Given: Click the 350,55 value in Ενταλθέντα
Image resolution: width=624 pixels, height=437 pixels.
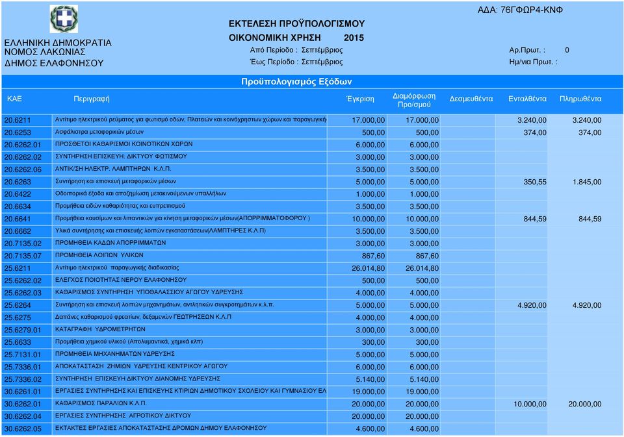Looking at the screenshot, I should click(x=535, y=182).
